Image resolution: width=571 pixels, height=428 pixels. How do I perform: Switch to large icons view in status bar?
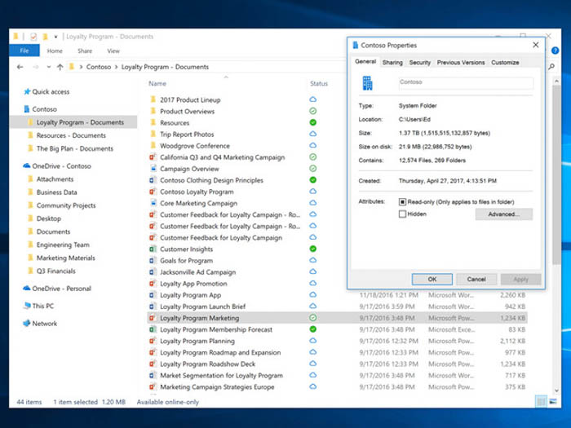[554, 402]
